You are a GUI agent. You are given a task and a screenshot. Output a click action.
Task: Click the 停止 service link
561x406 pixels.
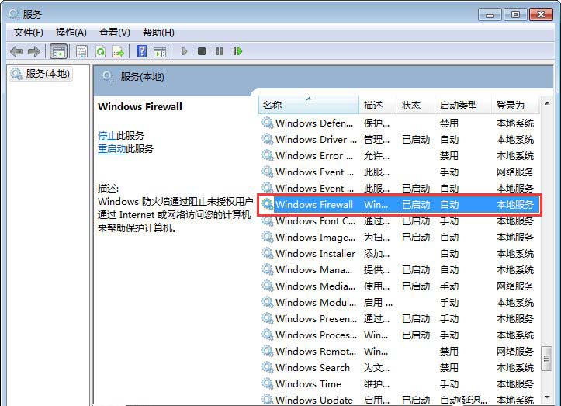[107, 135]
